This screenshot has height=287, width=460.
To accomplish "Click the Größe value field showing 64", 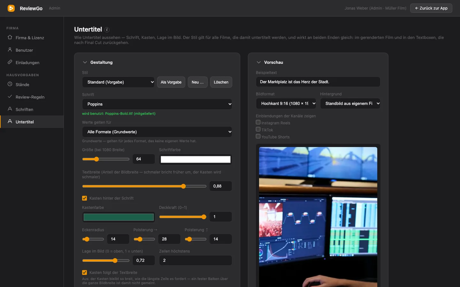I will coord(144,159).
